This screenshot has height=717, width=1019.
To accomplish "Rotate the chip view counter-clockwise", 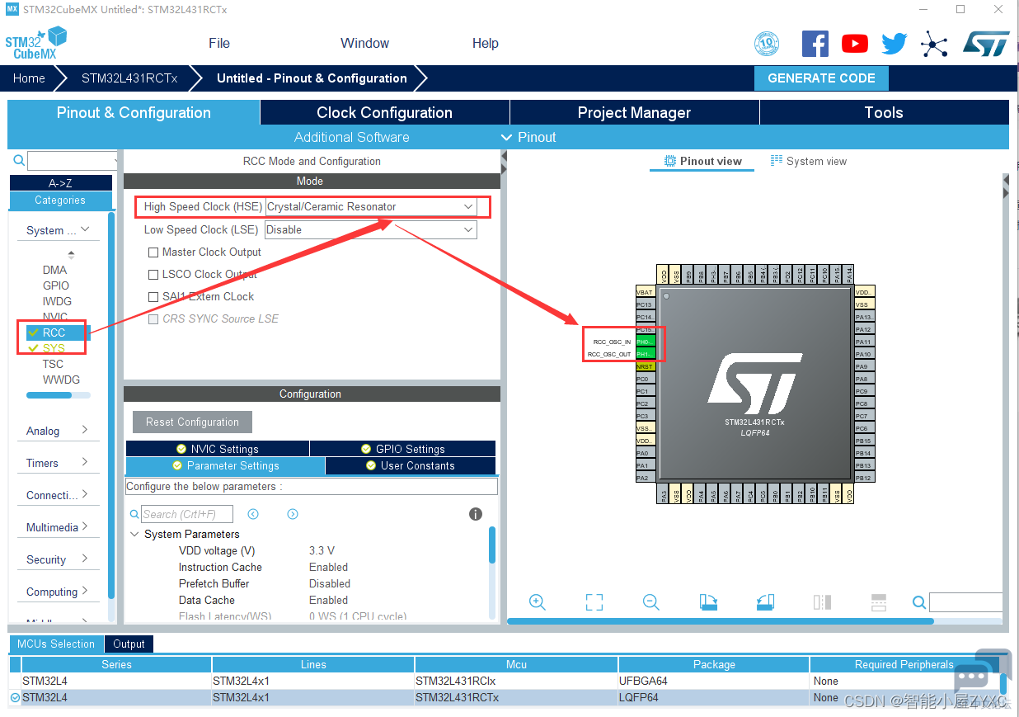I will point(765,602).
